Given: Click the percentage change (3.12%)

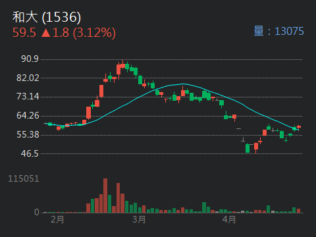Looking at the screenshot, I should [94, 33].
